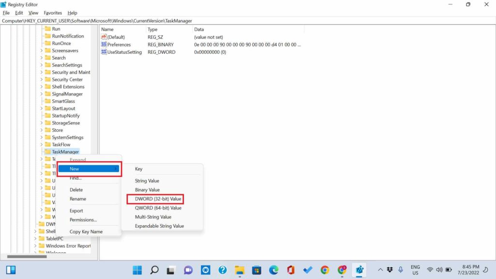The image size is (496, 279).
Task: Click Delete in the context menu
Action: coord(76,190)
